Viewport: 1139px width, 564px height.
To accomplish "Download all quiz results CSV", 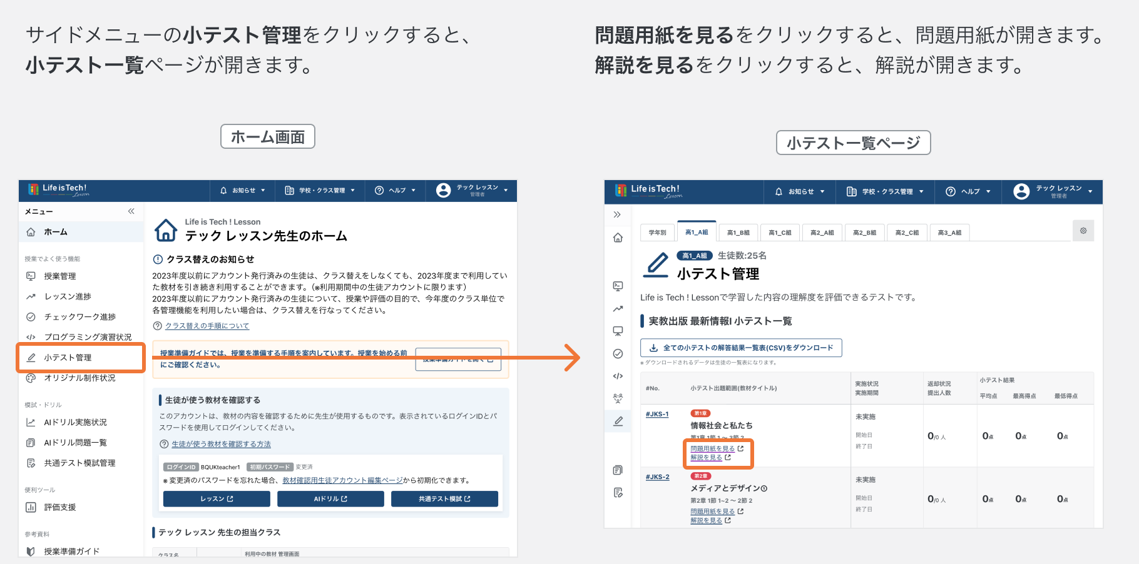I will [x=741, y=348].
